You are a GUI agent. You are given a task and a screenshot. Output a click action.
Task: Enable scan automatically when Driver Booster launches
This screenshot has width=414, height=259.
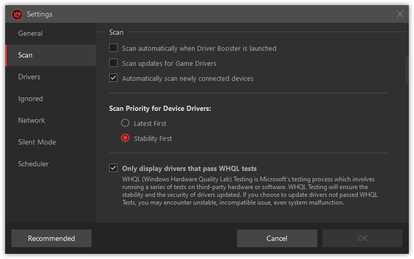pos(113,48)
